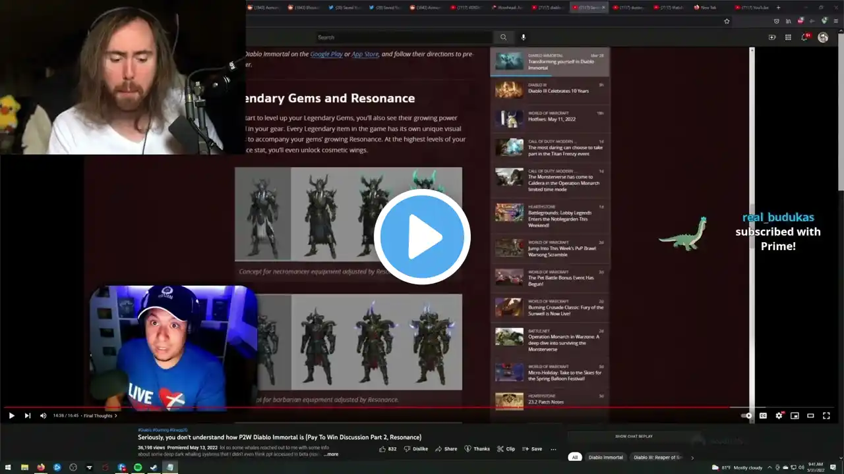Expand the Final Thoughts chapter list
844x474 pixels.
tap(100, 415)
